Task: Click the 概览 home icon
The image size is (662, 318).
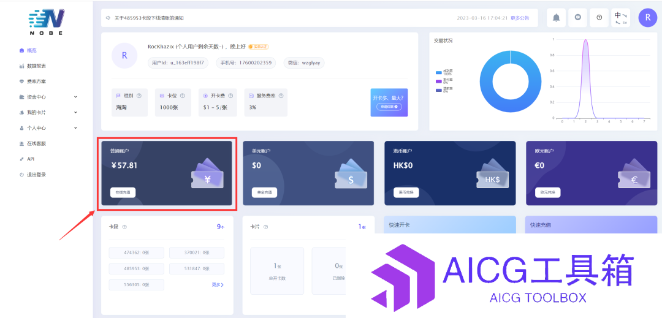Action: (21, 50)
